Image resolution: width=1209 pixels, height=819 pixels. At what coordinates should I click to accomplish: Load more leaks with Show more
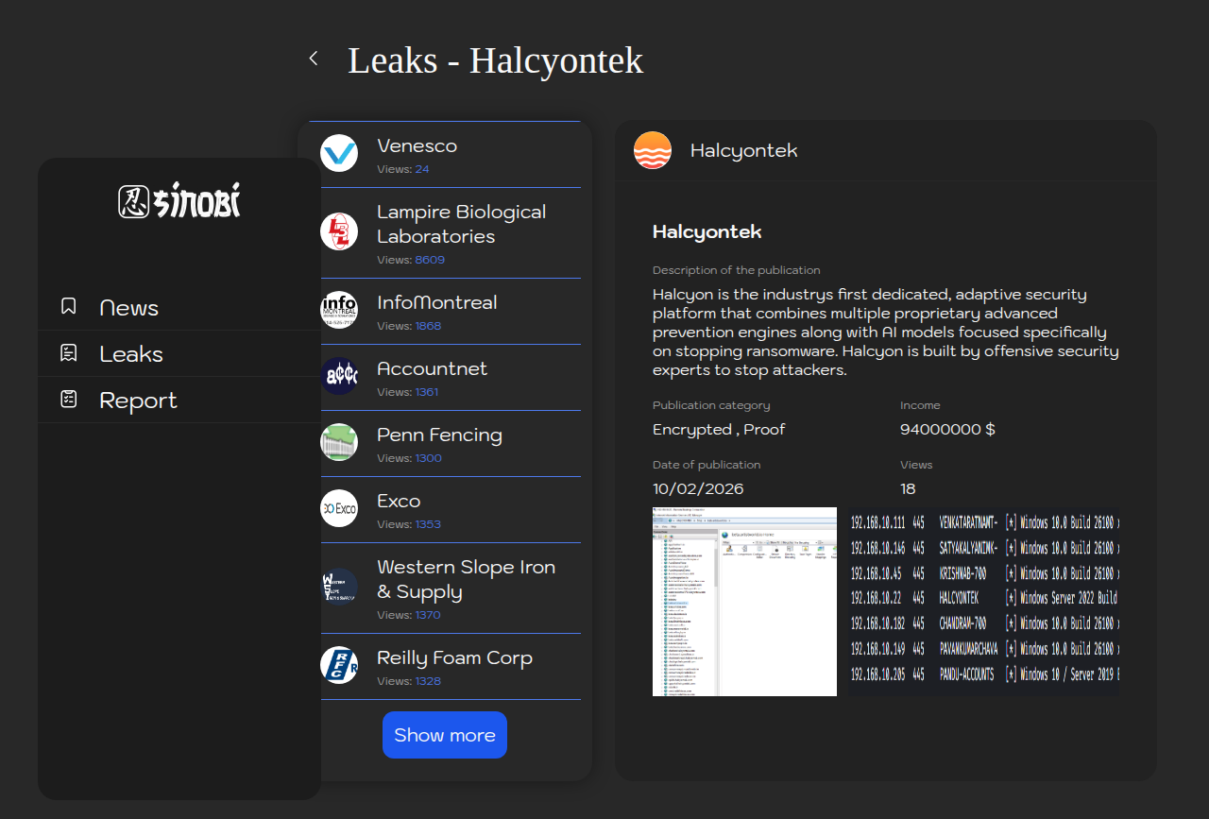click(x=445, y=735)
